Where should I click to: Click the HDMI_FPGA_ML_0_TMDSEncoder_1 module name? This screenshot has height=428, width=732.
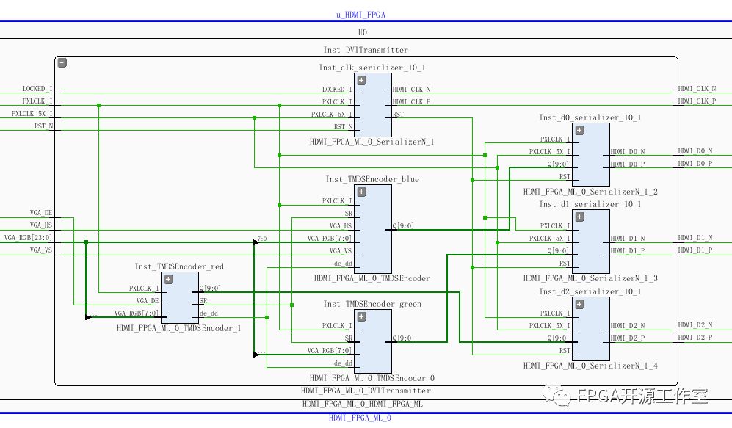pos(178,328)
